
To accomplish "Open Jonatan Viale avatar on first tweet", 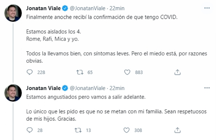I will point(13,13).
